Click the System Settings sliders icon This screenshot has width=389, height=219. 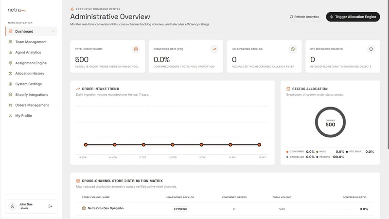tap(10, 84)
